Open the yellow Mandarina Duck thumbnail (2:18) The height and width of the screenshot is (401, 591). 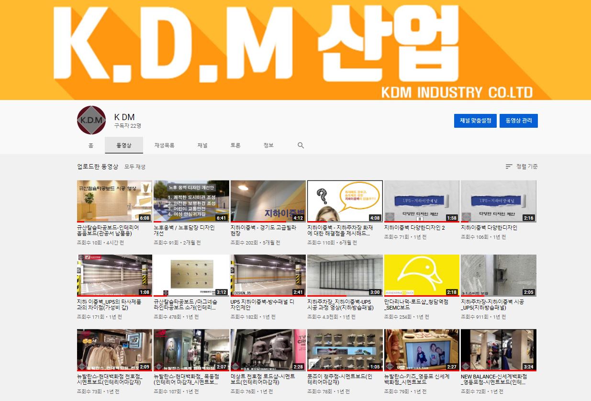[422, 276]
